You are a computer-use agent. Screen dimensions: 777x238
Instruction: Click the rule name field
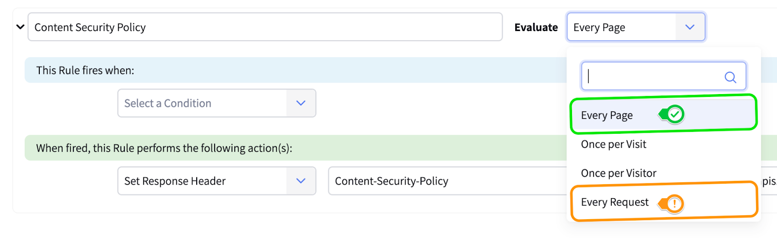tap(265, 27)
